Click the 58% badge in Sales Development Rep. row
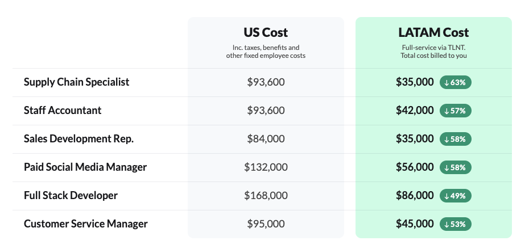 pyautogui.click(x=456, y=139)
